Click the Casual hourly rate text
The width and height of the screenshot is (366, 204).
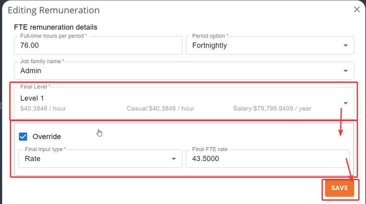click(x=160, y=108)
